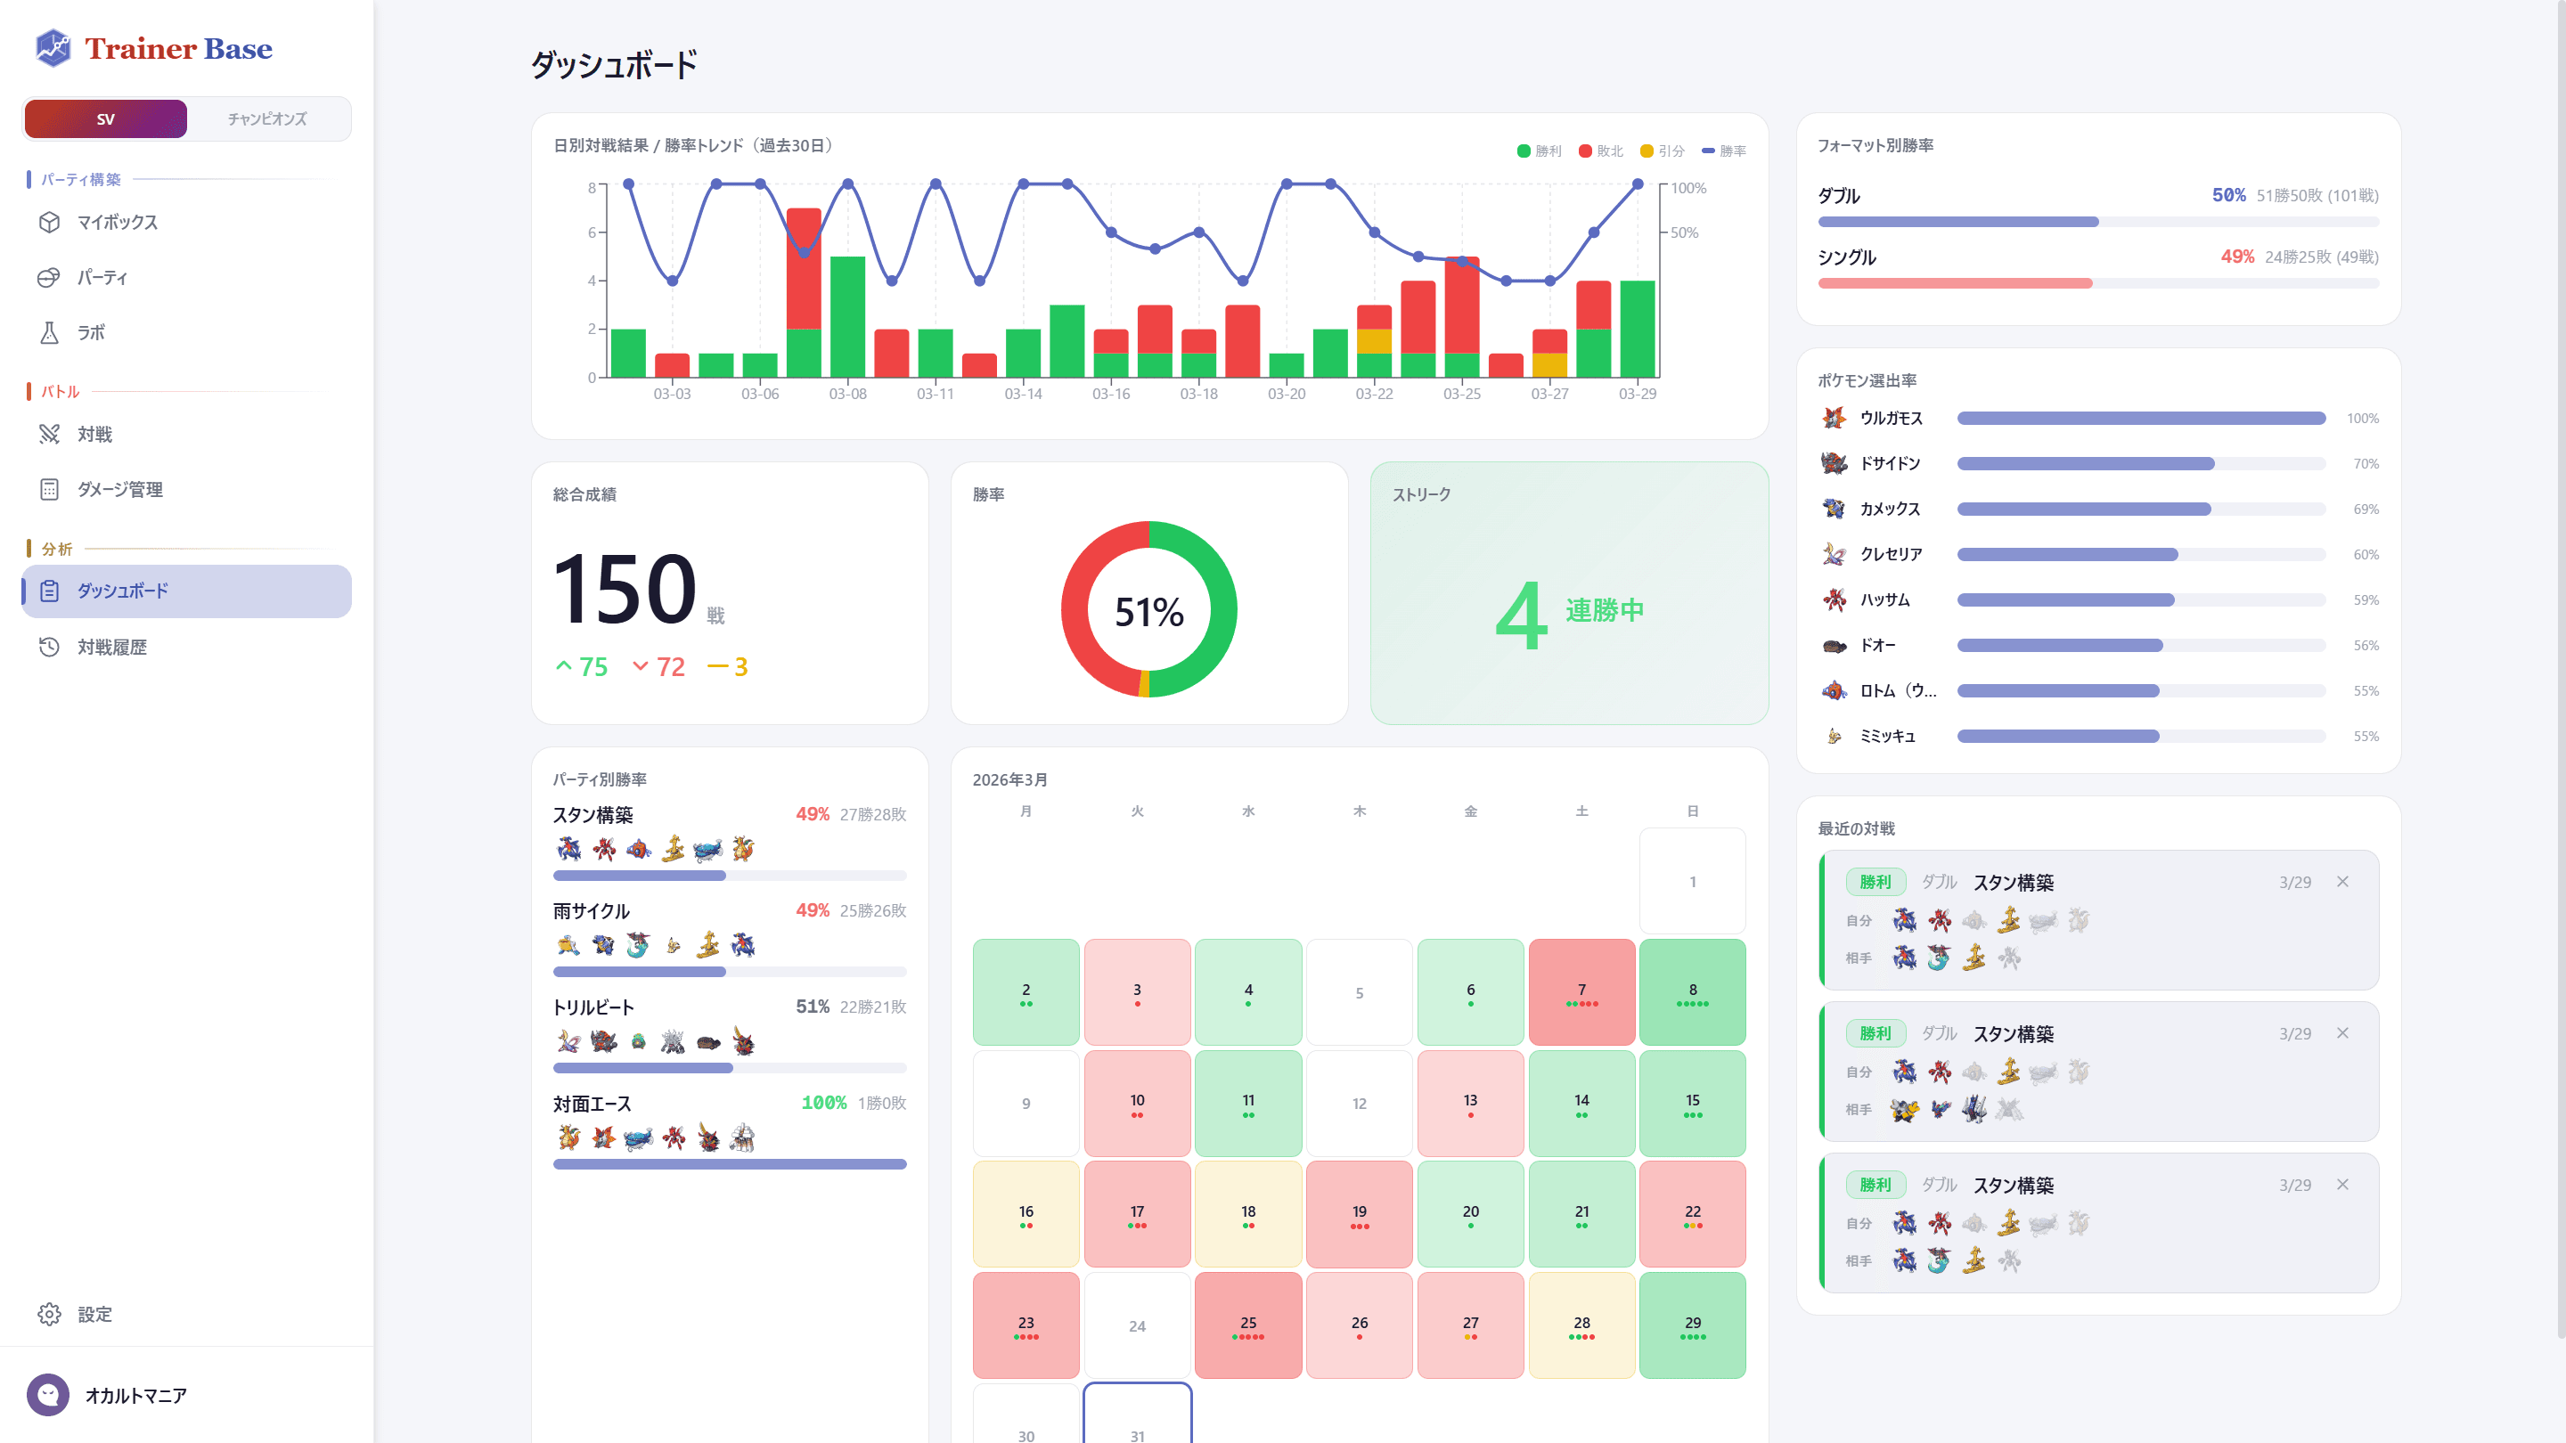The height and width of the screenshot is (1443, 2566).
Task: Open マイボックス box icon in sidebar
Action: [49, 222]
